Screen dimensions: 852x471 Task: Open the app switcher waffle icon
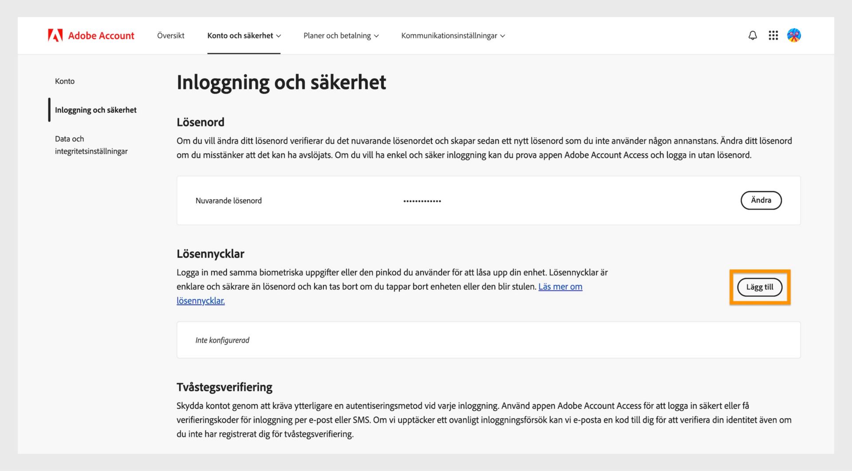coord(773,35)
